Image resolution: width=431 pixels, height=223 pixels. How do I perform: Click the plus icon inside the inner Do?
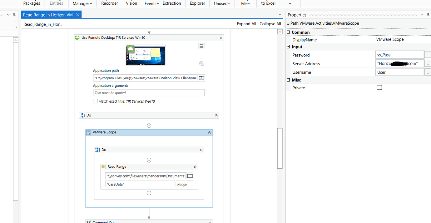pyautogui.click(x=149, y=160)
